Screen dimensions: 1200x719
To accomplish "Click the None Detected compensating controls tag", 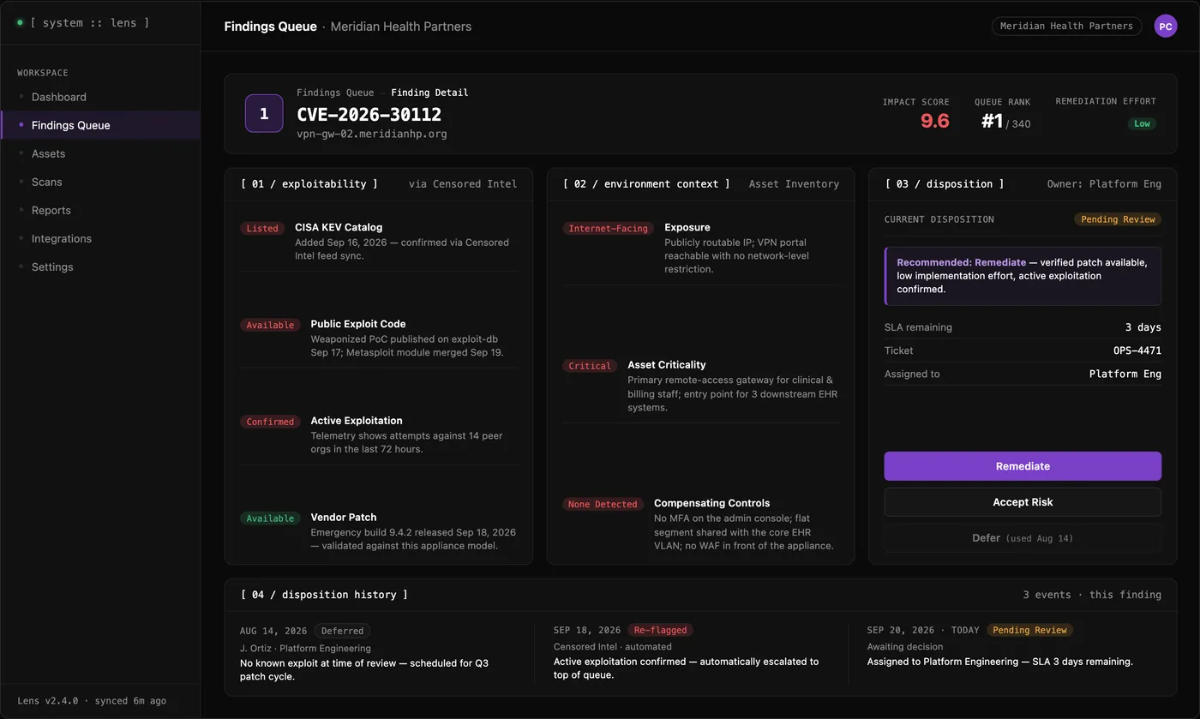I will (x=603, y=505).
